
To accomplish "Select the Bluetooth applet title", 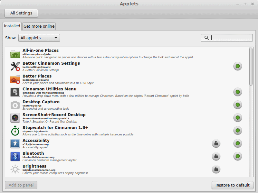I will tap(33, 153).
